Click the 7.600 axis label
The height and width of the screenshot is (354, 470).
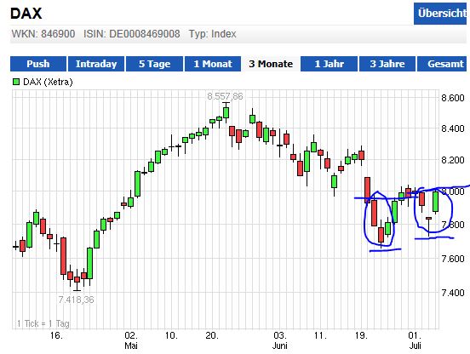(453, 259)
